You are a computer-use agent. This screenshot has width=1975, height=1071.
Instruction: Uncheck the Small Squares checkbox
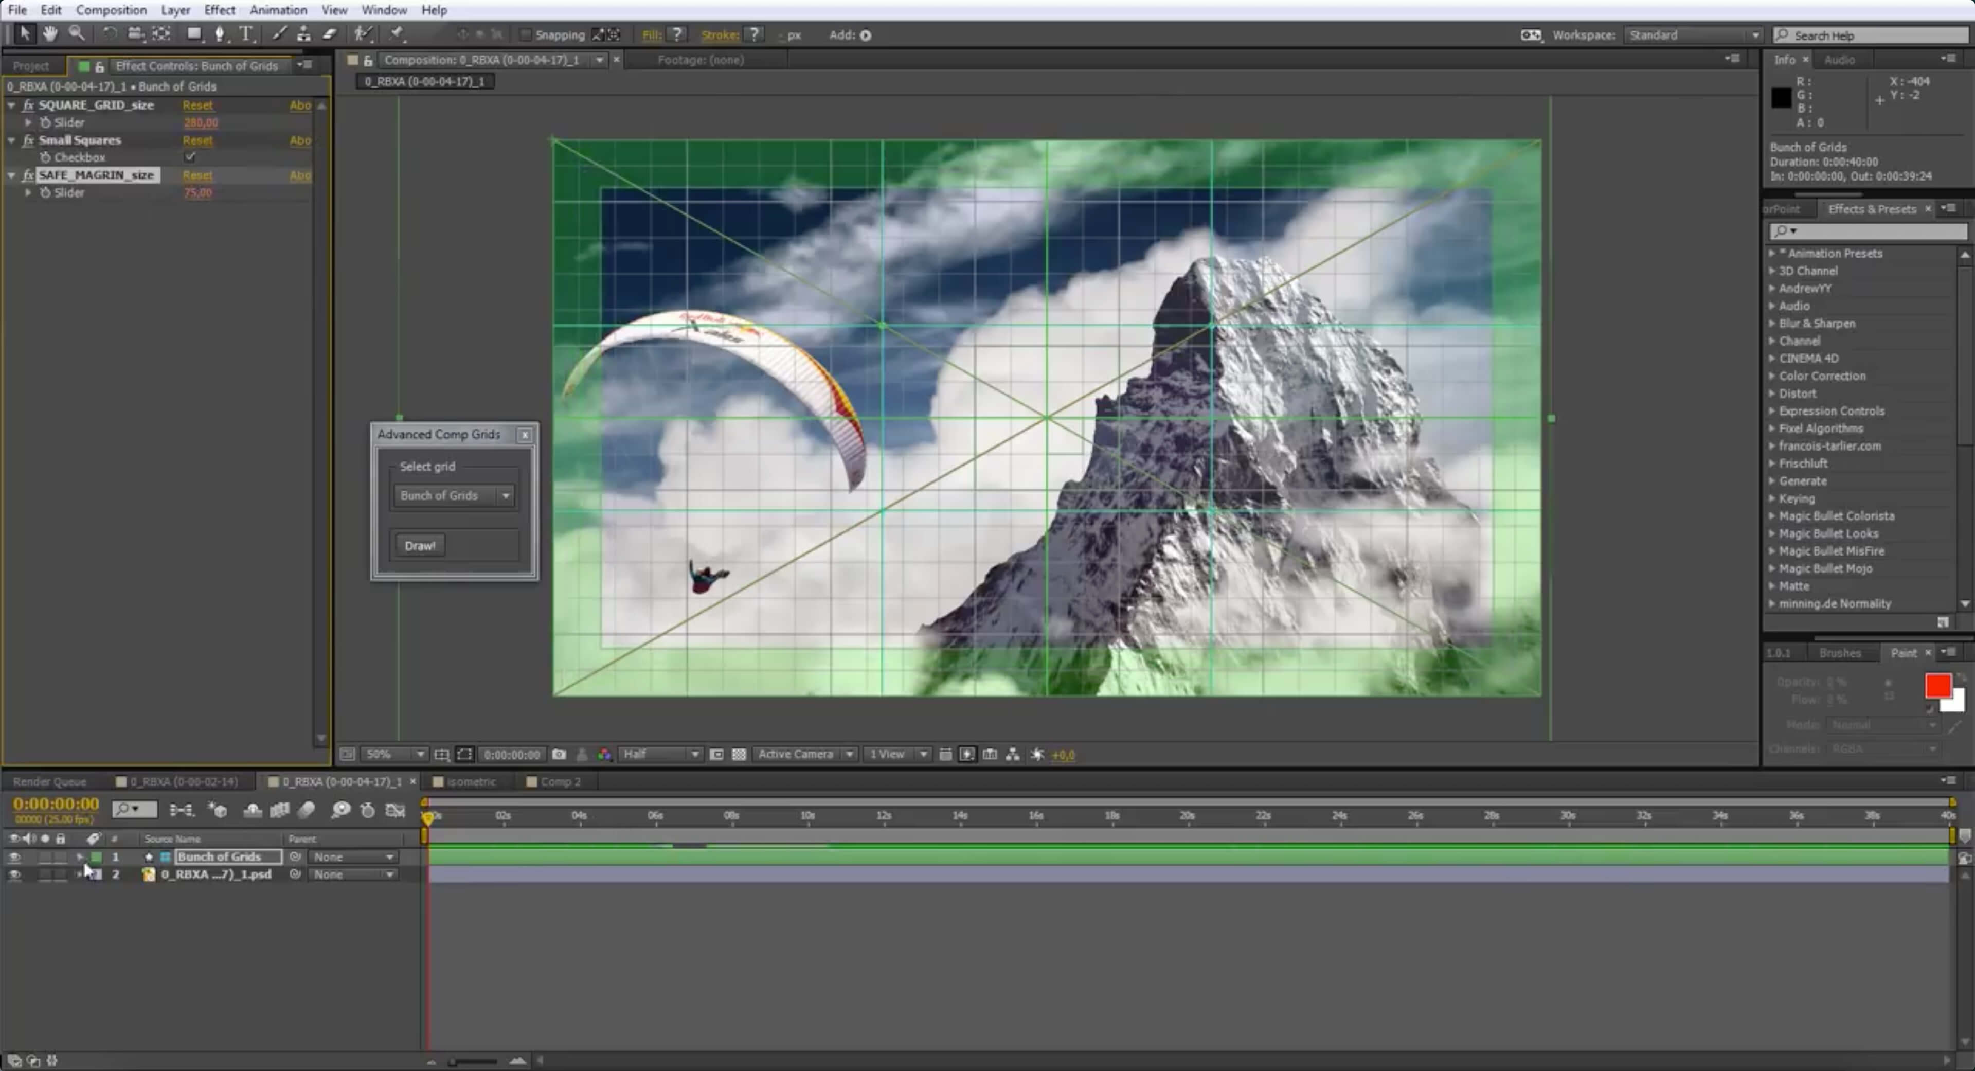click(190, 157)
